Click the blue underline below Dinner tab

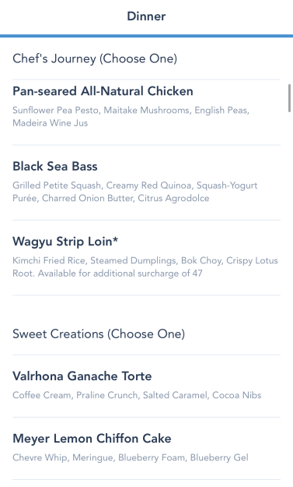click(146, 36)
